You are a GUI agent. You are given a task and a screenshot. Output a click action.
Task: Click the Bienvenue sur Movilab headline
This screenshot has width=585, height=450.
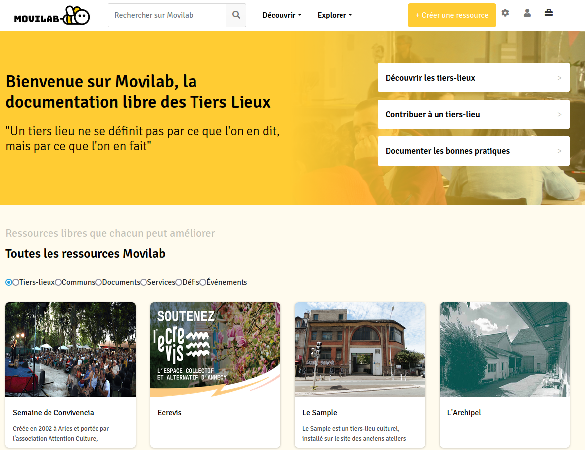coord(139,91)
